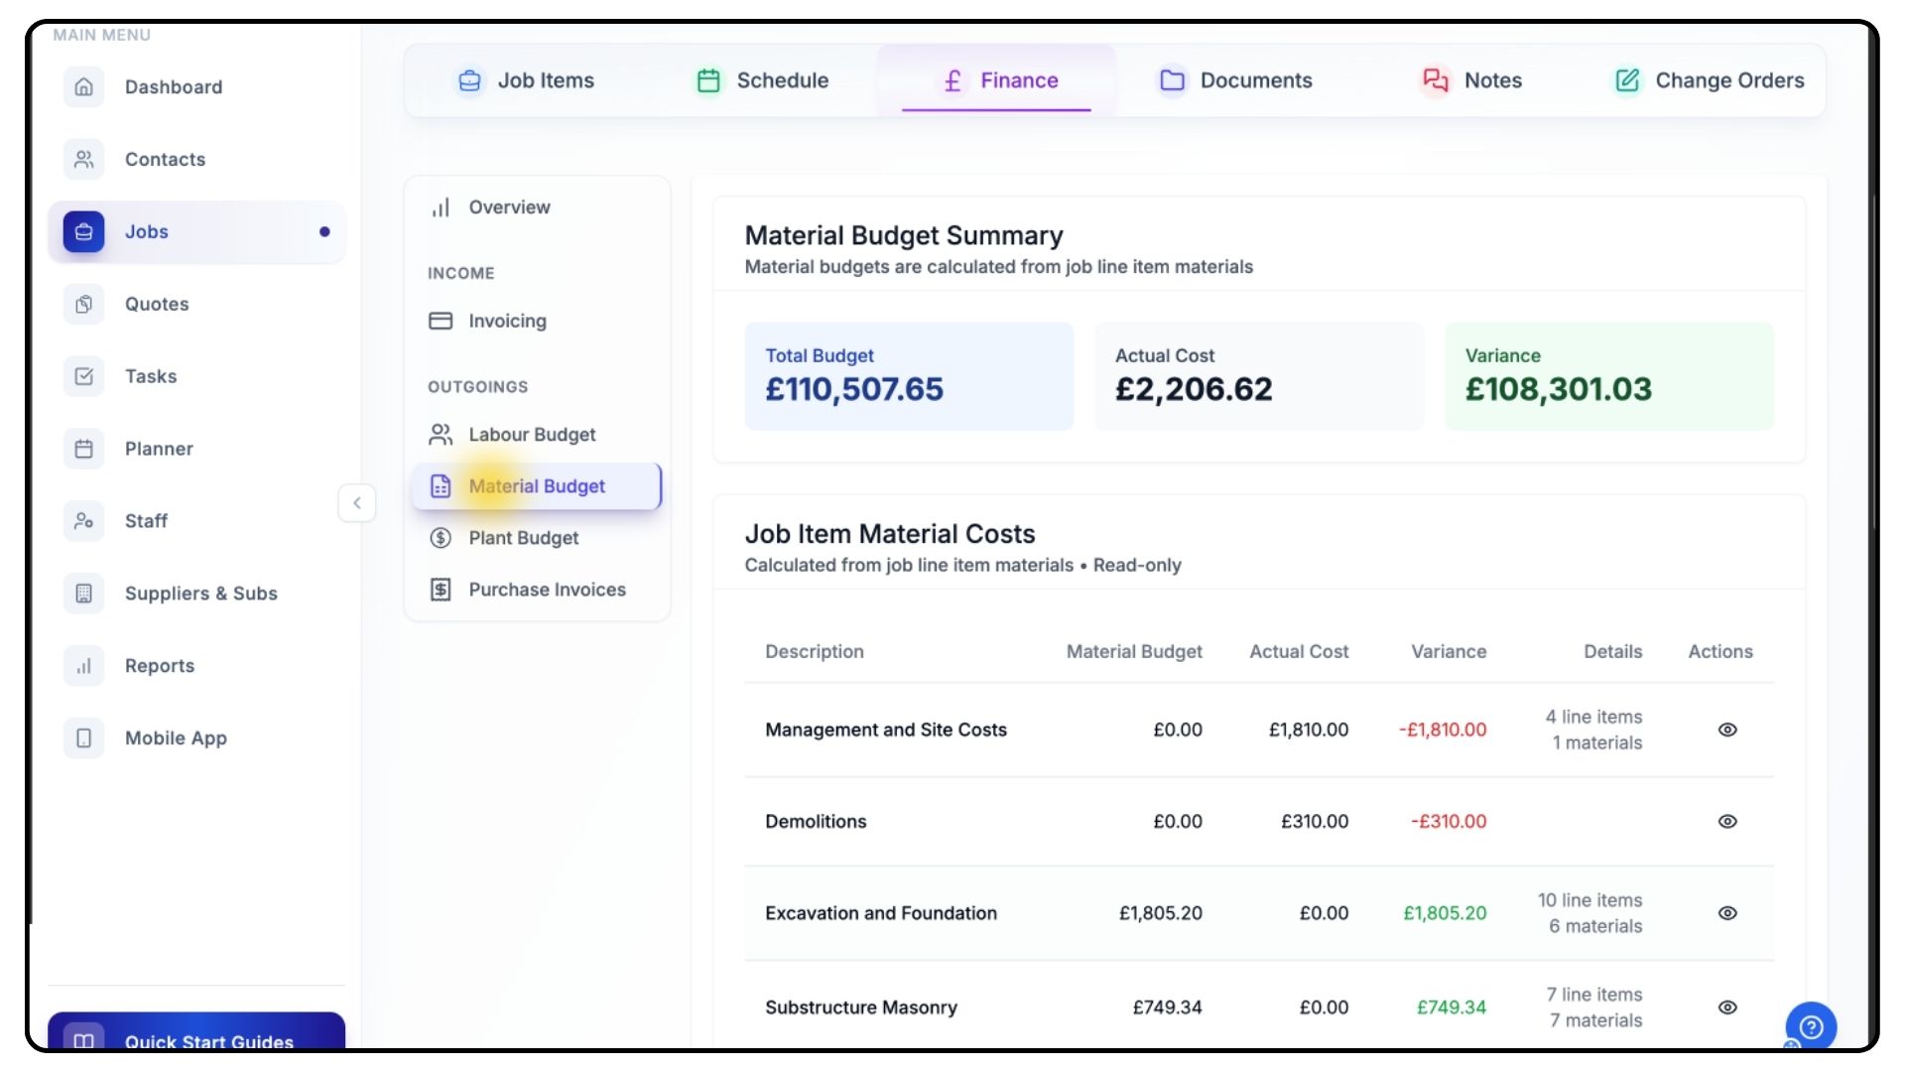The height and width of the screenshot is (1072, 1905).
Task: Show Excavation and Foundation material details
Action: coord(1727,913)
